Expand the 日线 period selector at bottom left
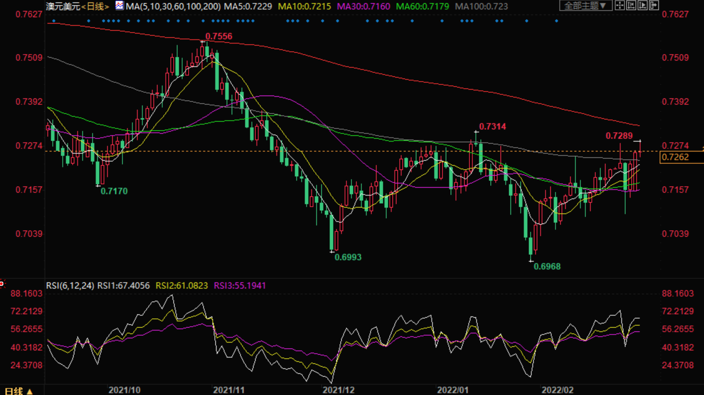The height and width of the screenshot is (395, 704). tap(18, 391)
